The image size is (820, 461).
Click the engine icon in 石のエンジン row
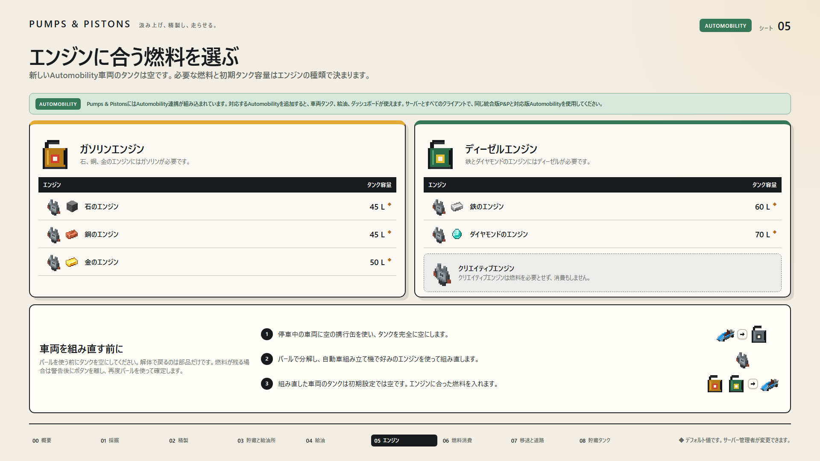tap(54, 207)
